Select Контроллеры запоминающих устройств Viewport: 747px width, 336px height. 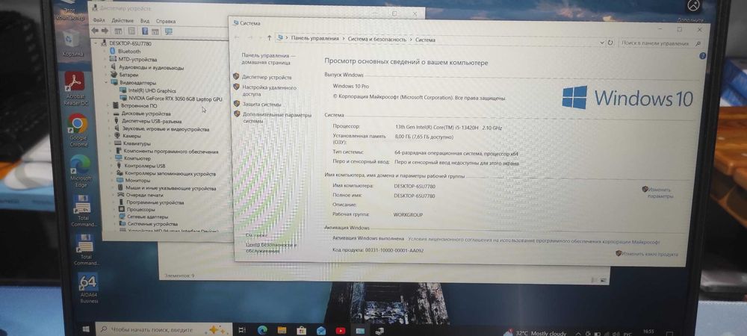click(170, 174)
